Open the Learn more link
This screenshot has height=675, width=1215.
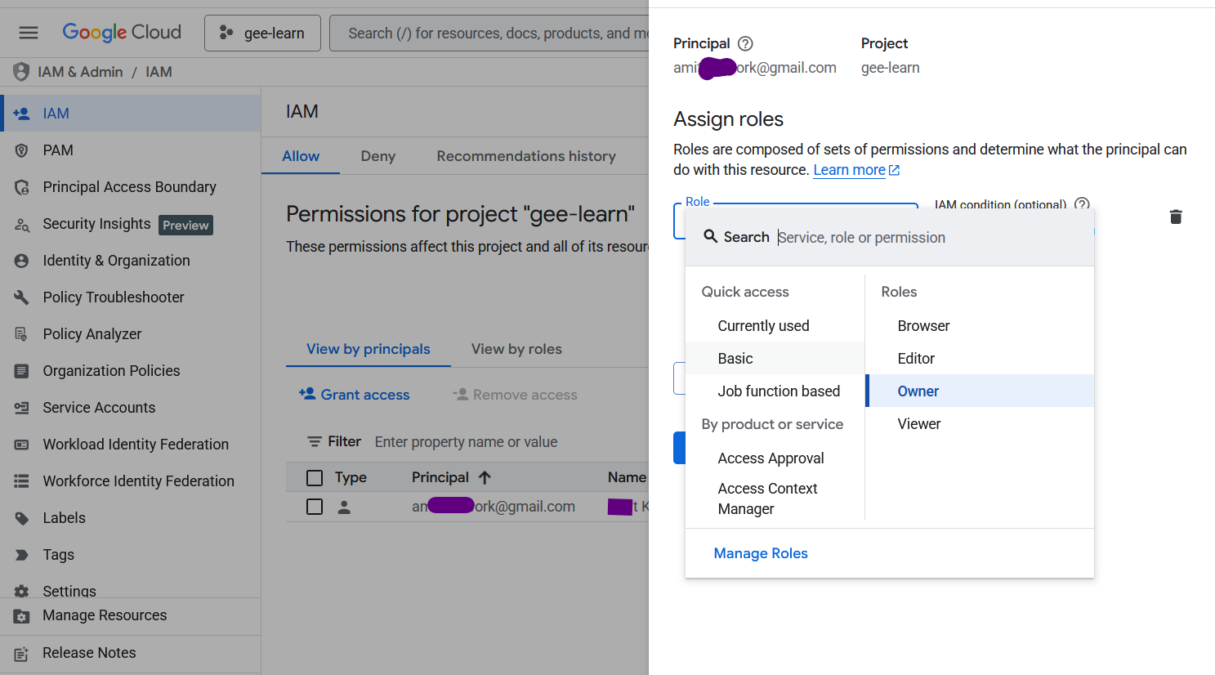850,169
